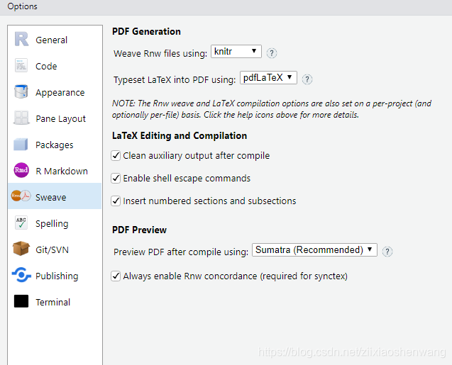Toggle Always enable Rnw concordance checkbox

coord(116,276)
